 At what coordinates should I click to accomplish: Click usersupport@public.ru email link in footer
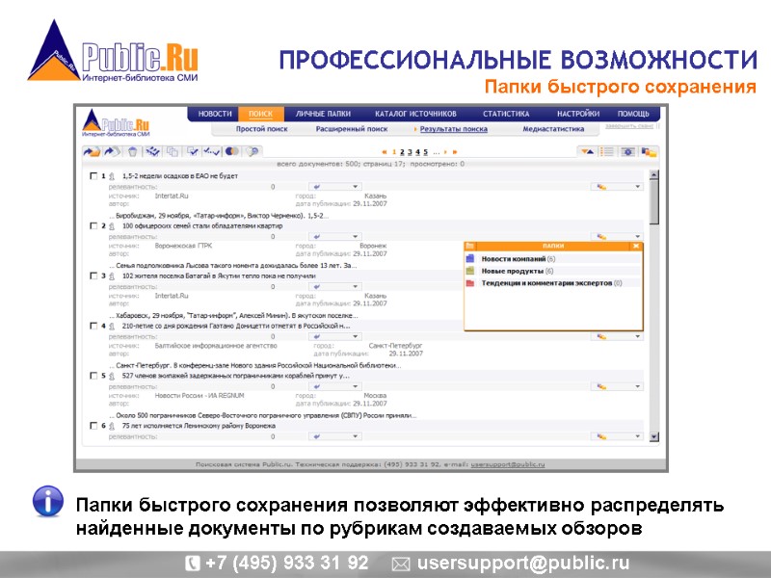click(508, 464)
